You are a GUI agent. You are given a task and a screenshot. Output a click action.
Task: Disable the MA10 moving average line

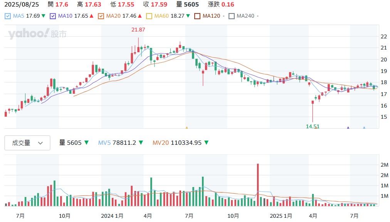click(53, 16)
